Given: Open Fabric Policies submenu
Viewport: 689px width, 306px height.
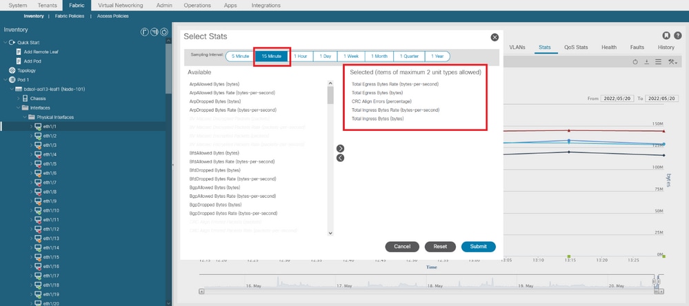Looking at the screenshot, I should tap(70, 16).
